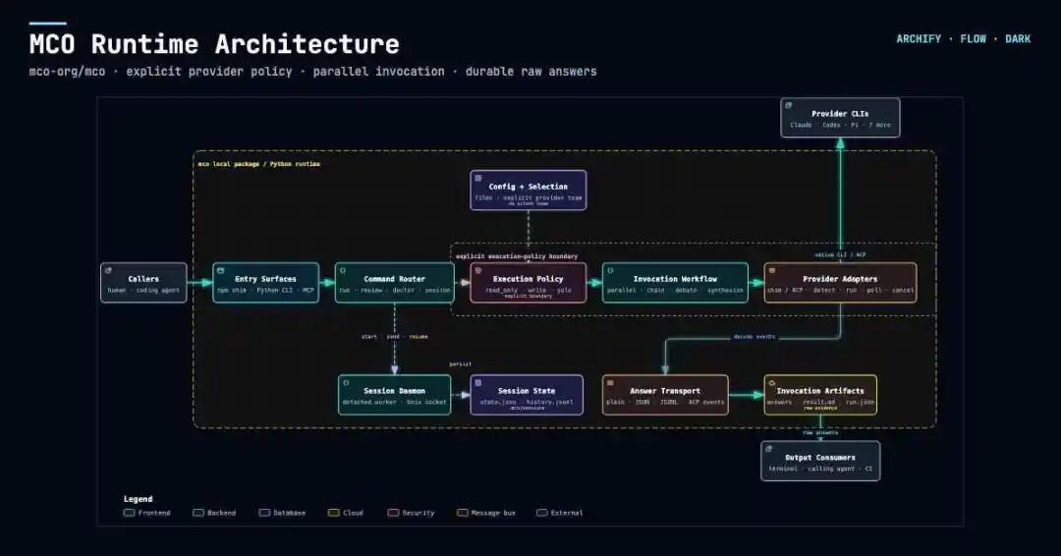Click the 'terminal · calling agent · CI' caption
The width and height of the screenshot is (1061, 556).
point(820,469)
